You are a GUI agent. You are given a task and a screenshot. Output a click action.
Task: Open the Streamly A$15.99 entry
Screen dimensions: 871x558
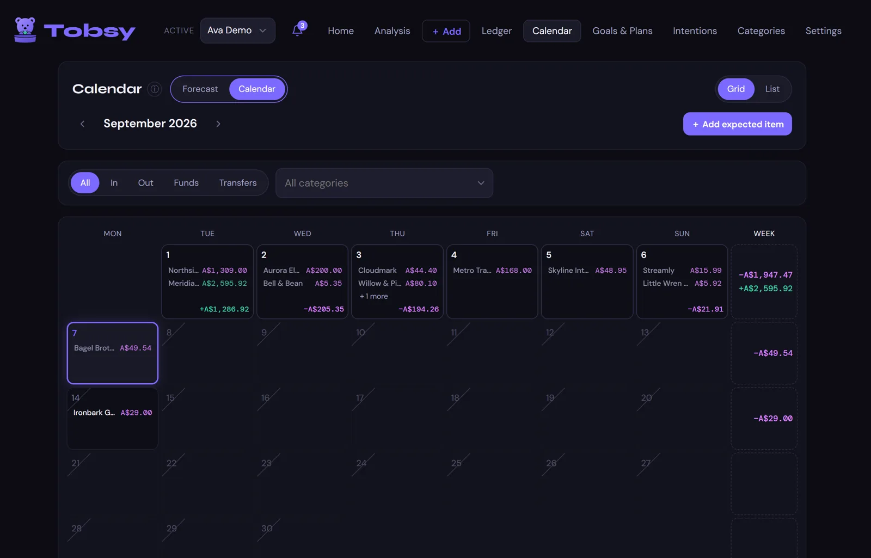(x=682, y=271)
